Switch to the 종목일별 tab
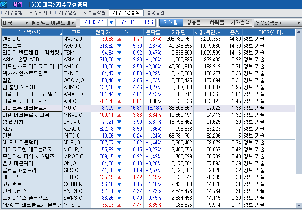The height and width of the screenshot is (210, 302). (x=156, y=13)
